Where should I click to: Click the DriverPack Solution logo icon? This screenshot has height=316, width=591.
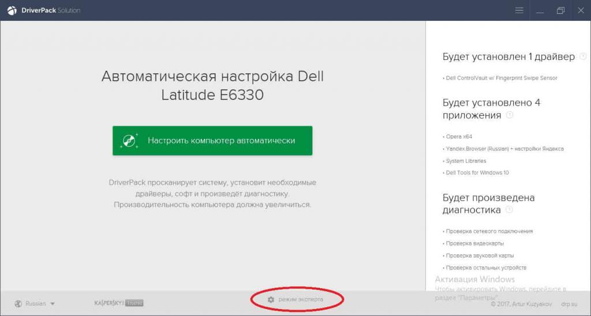point(12,10)
